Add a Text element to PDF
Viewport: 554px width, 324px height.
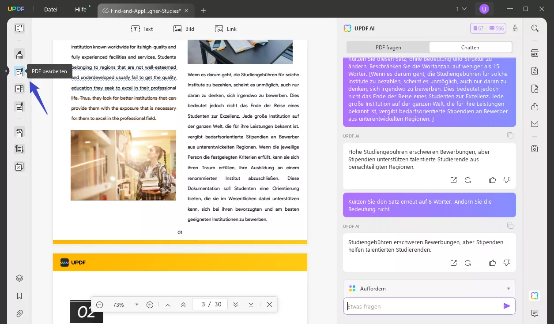pyautogui.click(x=142, y=29)
